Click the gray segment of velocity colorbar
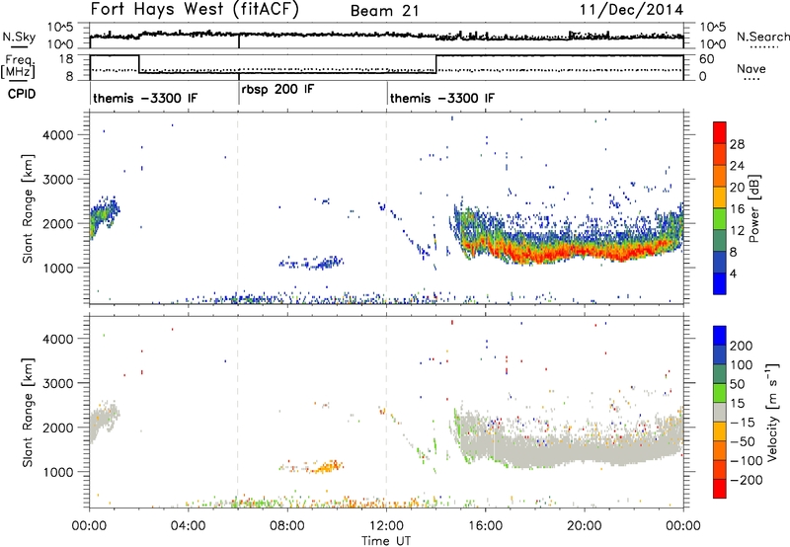This screenshot has height=547, width=790. (x=720, y=412)
